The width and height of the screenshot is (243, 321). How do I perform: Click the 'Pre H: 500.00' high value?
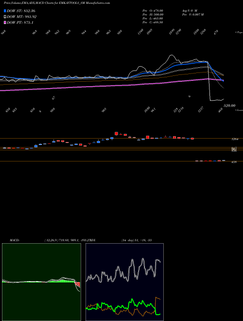[153, 15]
